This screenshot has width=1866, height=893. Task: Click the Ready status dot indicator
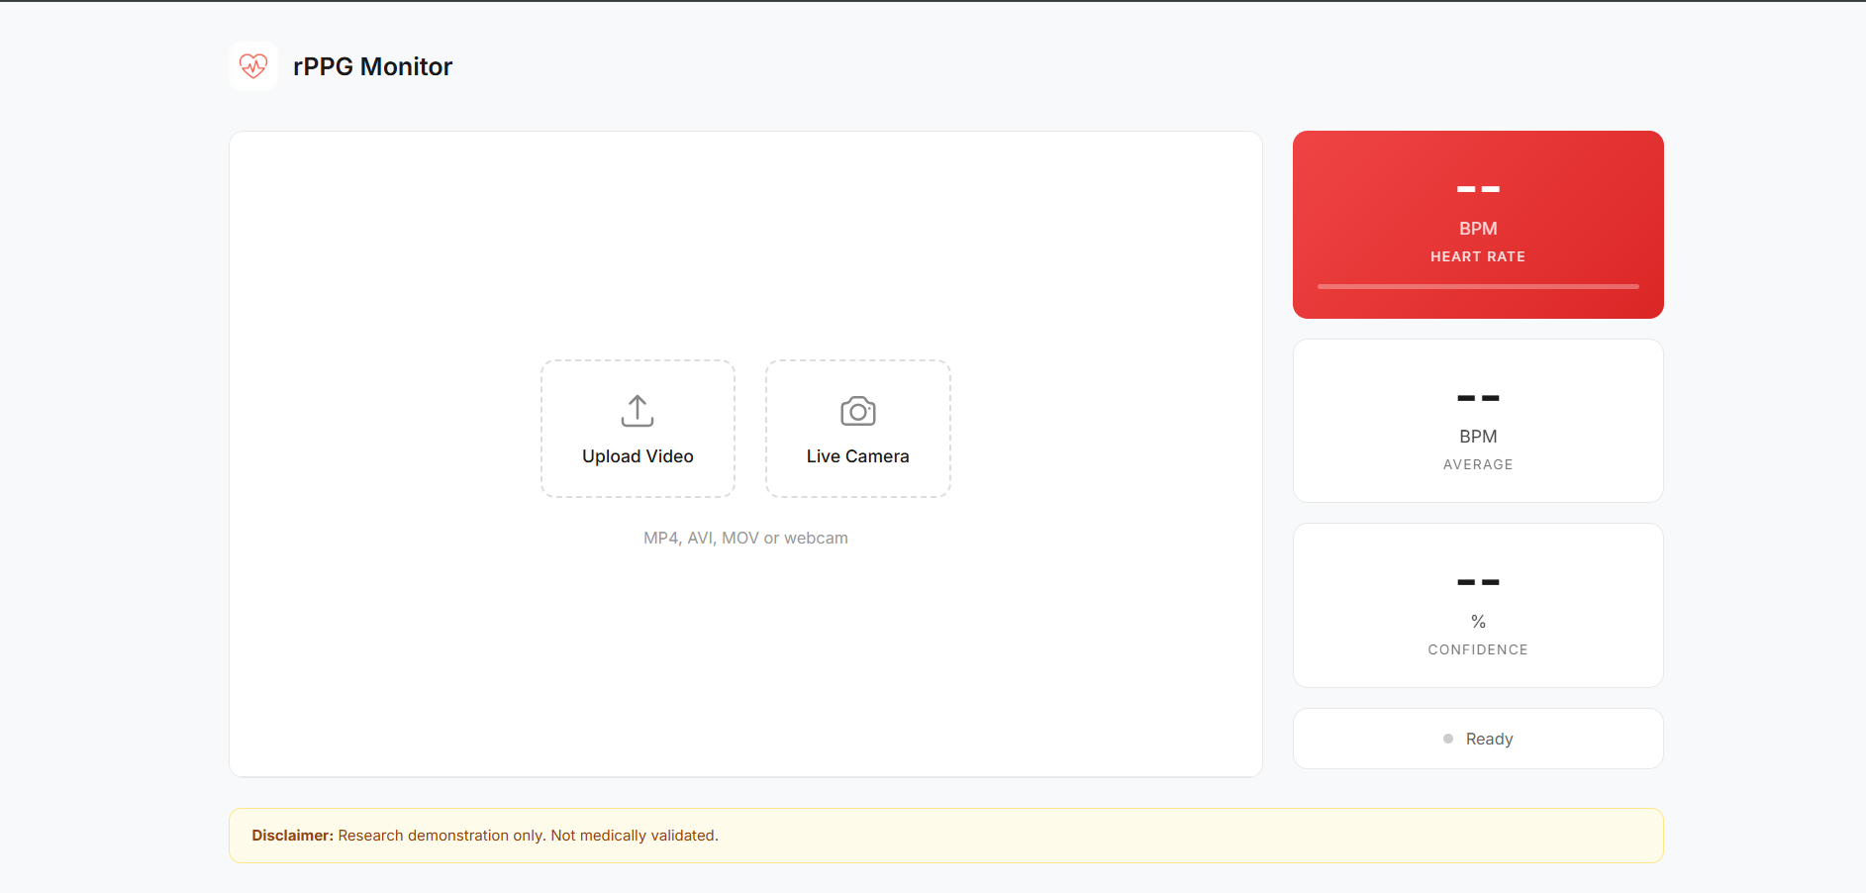pos(1446,739)
